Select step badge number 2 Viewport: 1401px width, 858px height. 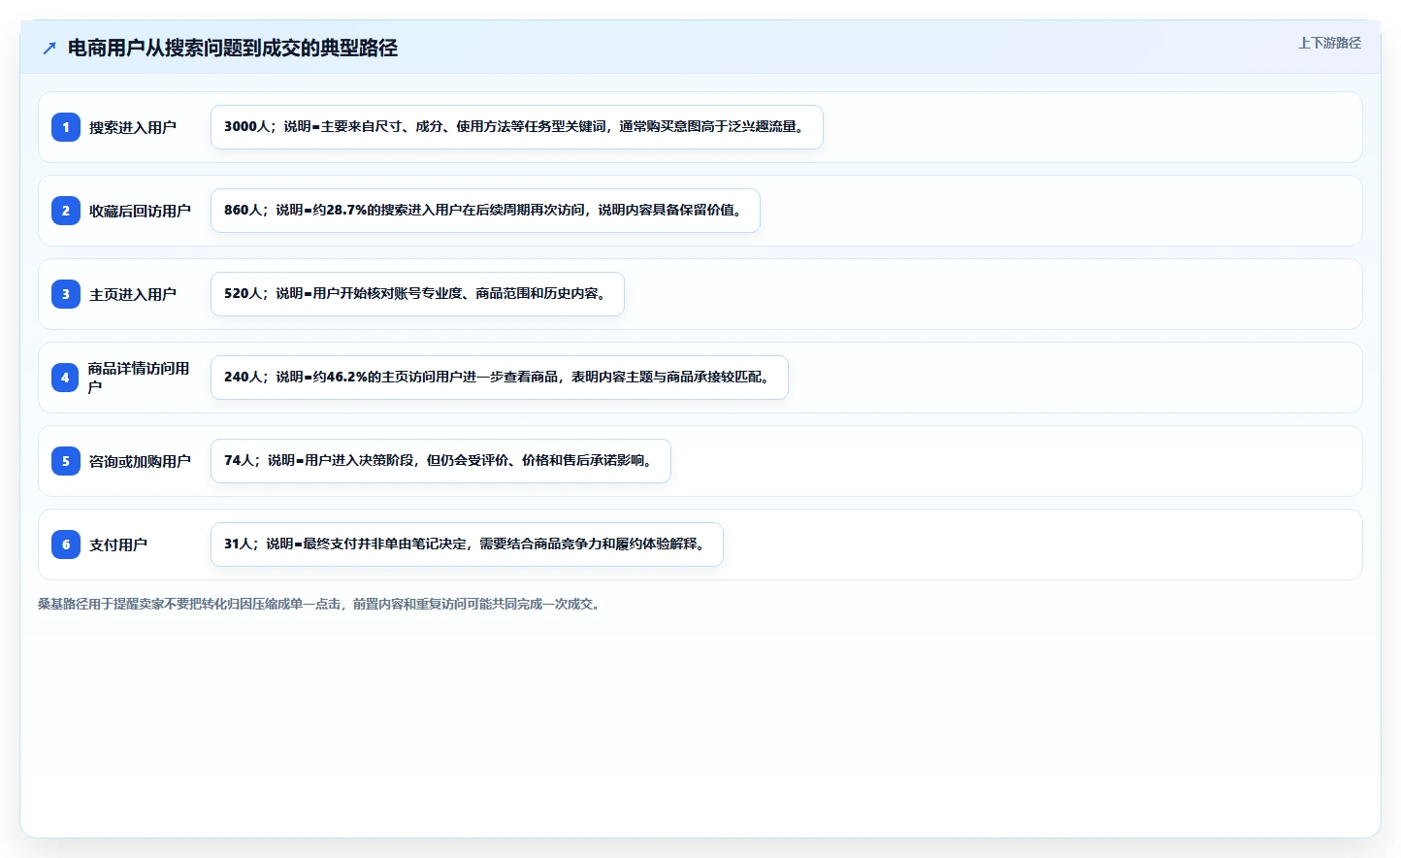click(66, 211)
